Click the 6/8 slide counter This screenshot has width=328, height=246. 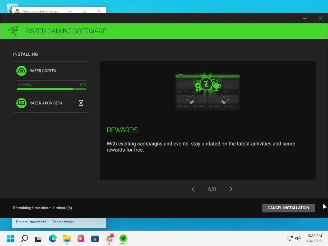click(212, 189)
